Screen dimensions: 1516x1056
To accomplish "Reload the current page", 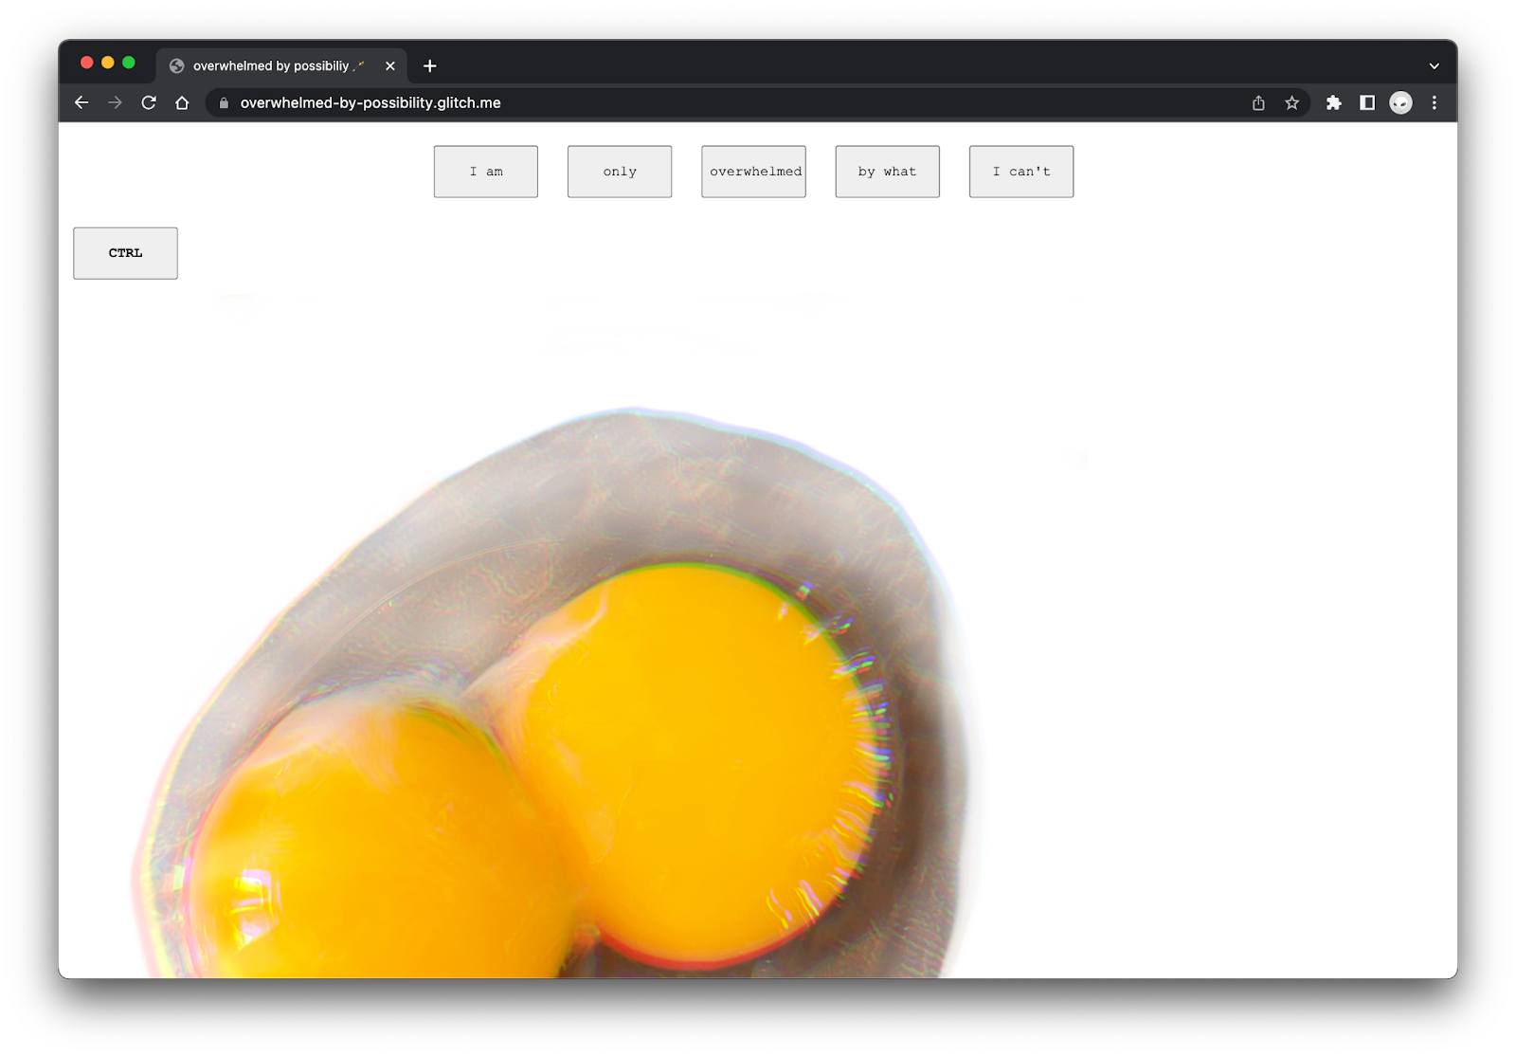I will pyautogui.click(x=149, y=102).
